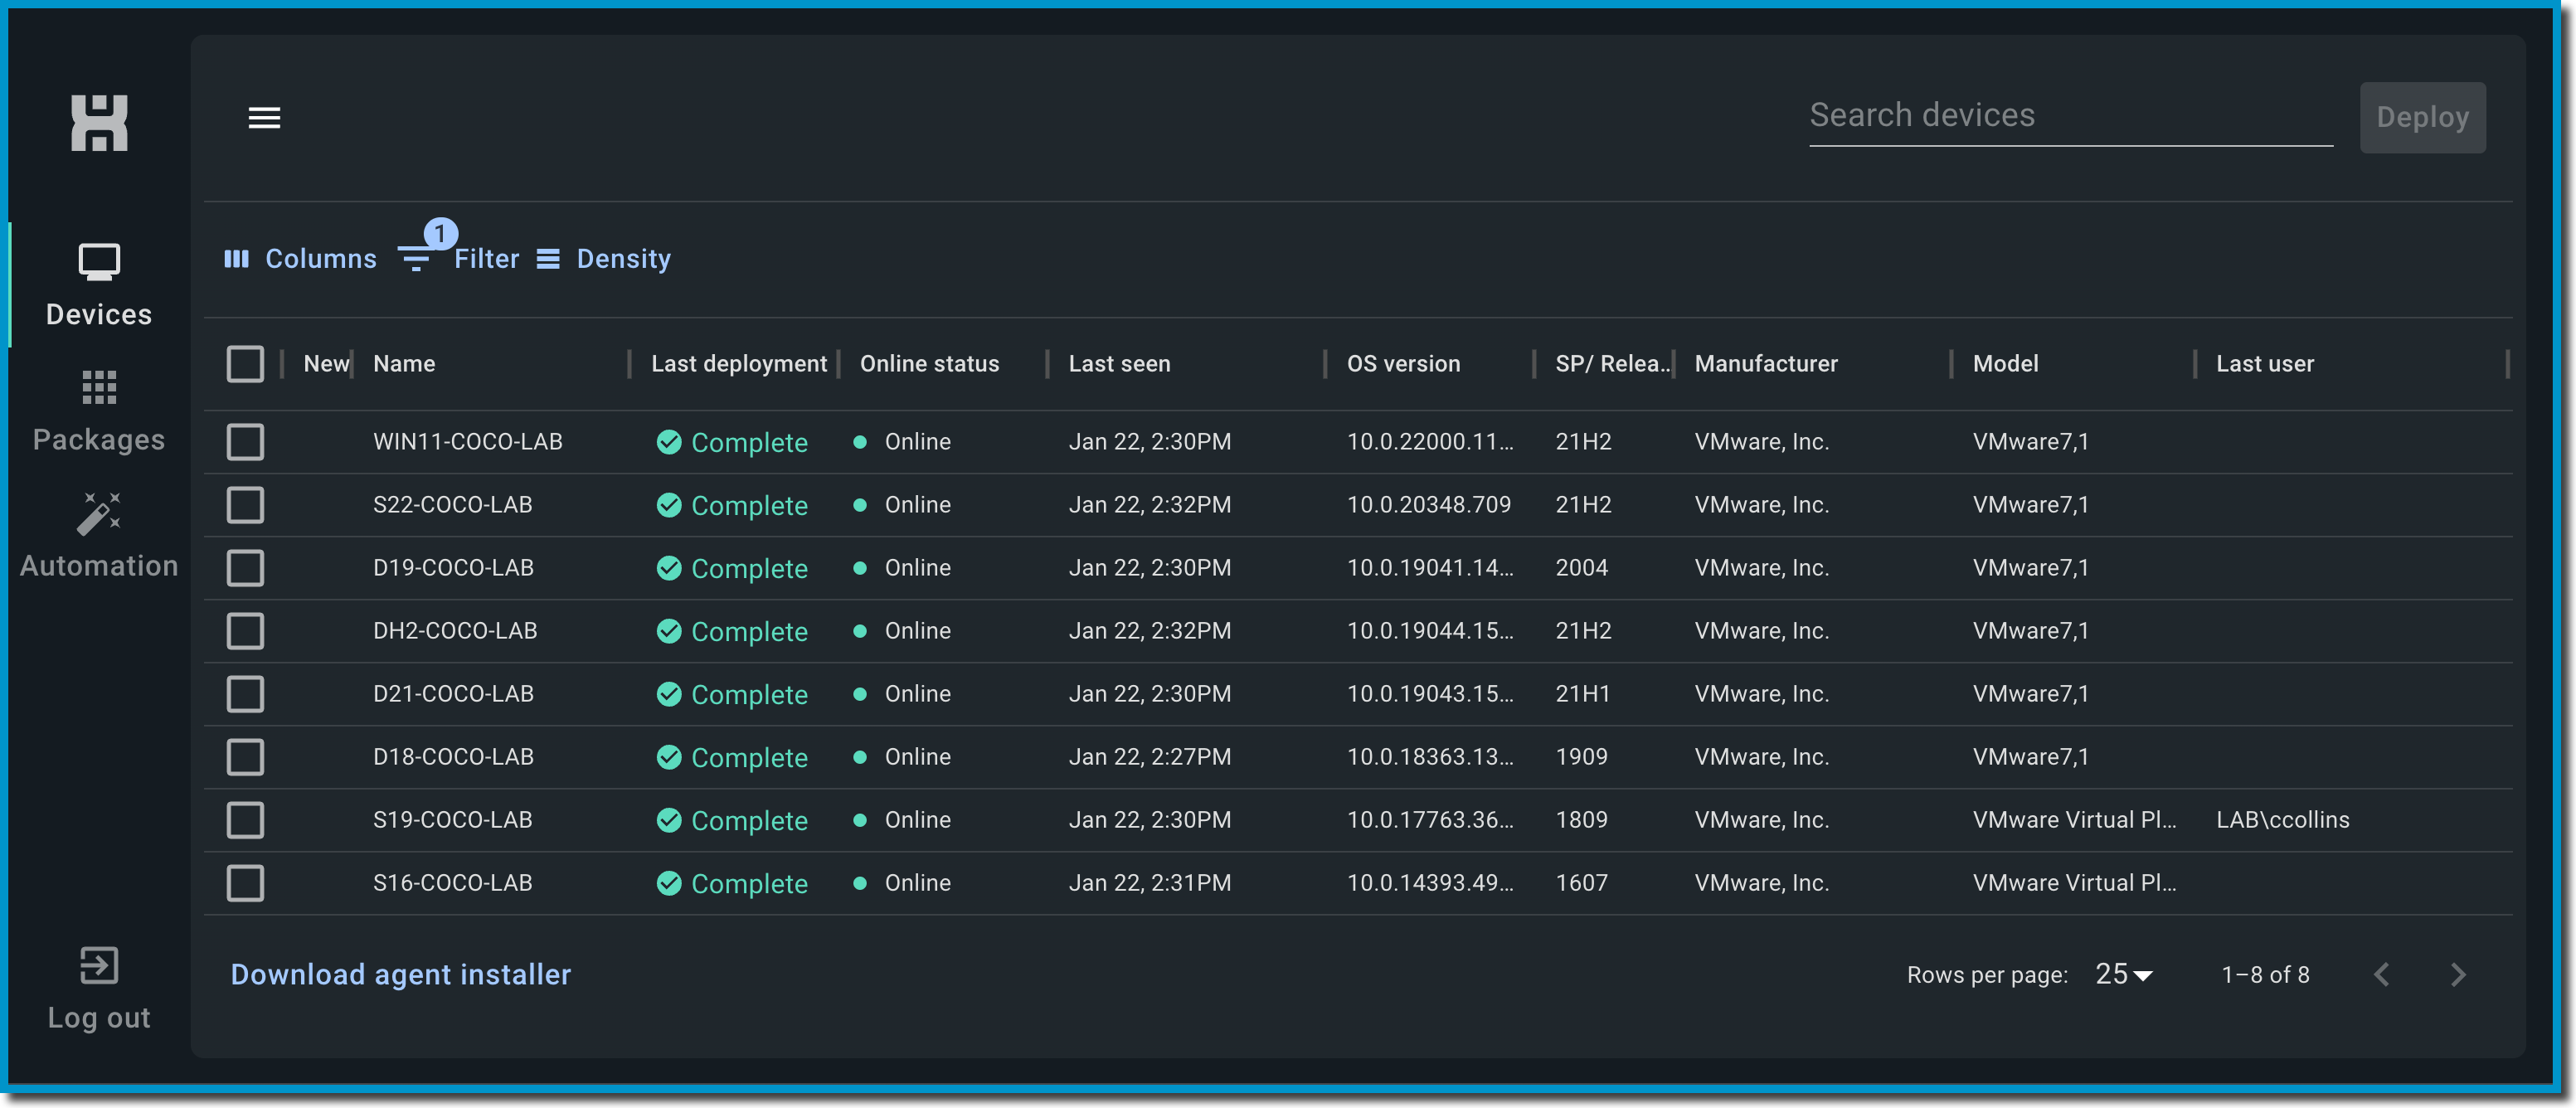Open the hamburger menu icon
This screenshot has width=2576, height=1108.
coord(264,118)
